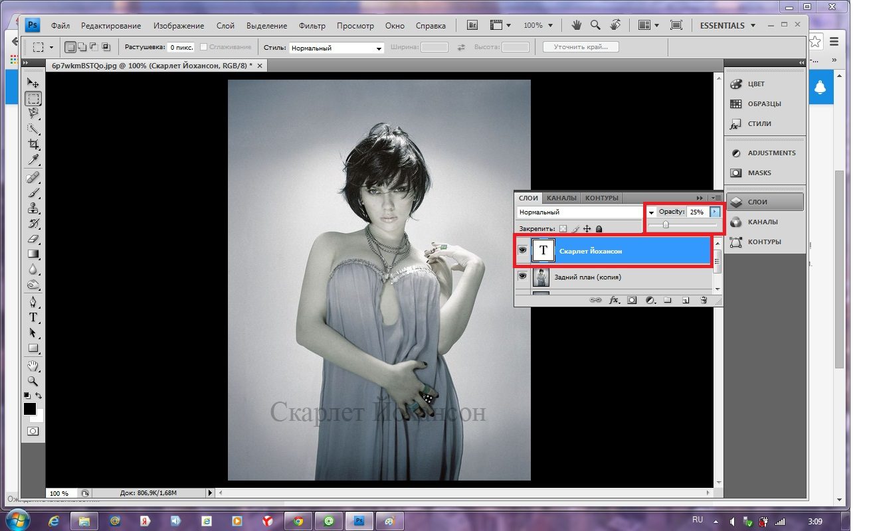Add a layer mask
Viewport: 869px width, 531px height.
(x=632, y=300)
